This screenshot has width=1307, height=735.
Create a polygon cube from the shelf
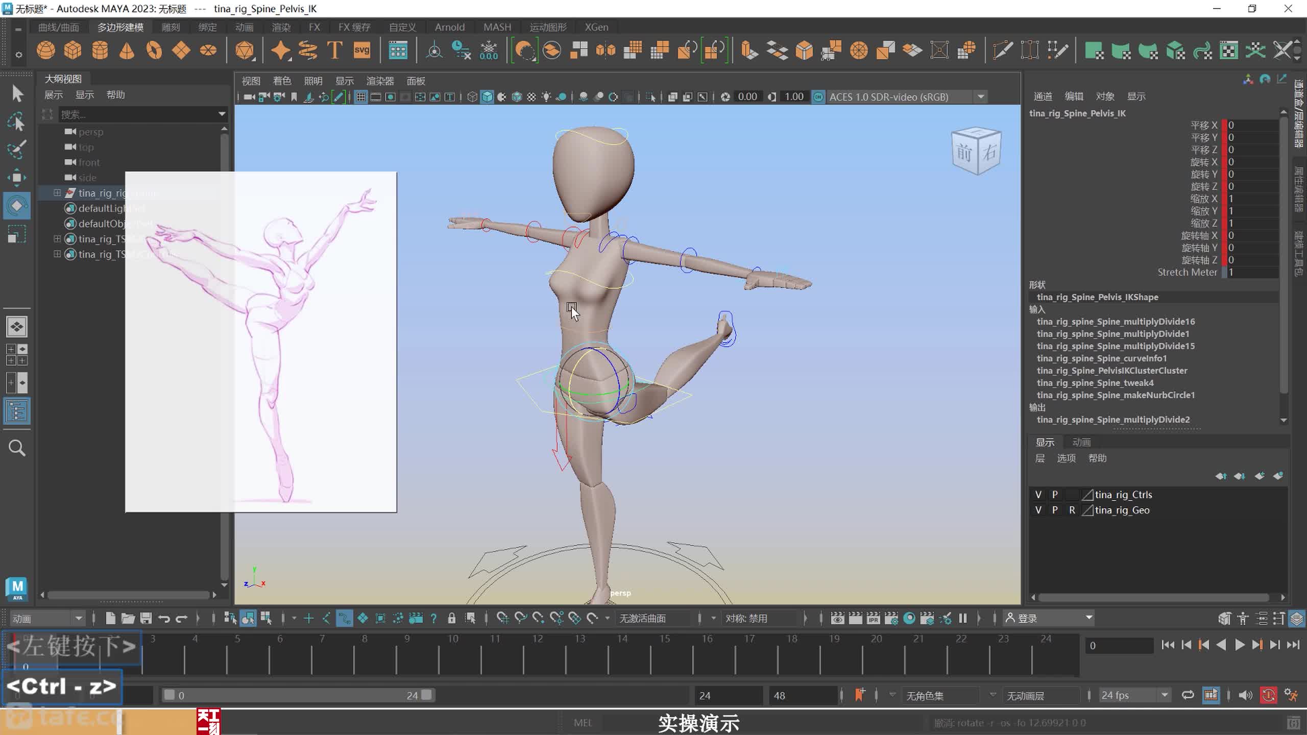click(73, 51)
